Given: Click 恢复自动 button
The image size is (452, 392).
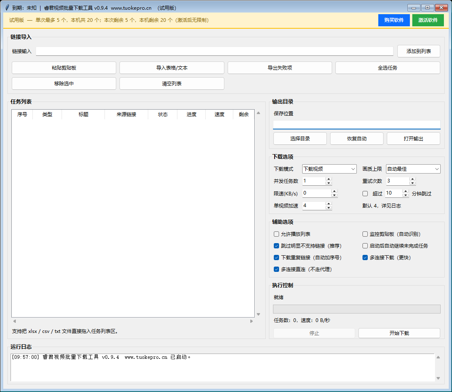Looking at the screenshot, I should (x=356, y=138).
